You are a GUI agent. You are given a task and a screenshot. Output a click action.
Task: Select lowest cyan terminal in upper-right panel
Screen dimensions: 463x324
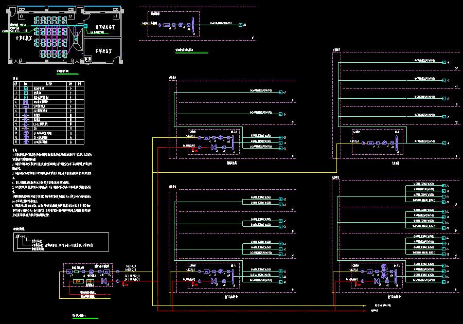[x=444, y=143]
